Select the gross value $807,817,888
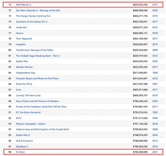 coord(140,90)
